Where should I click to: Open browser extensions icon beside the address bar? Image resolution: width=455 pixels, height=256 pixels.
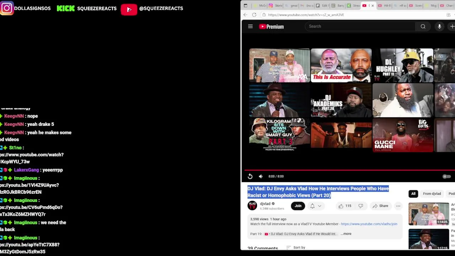pos(449,15)
